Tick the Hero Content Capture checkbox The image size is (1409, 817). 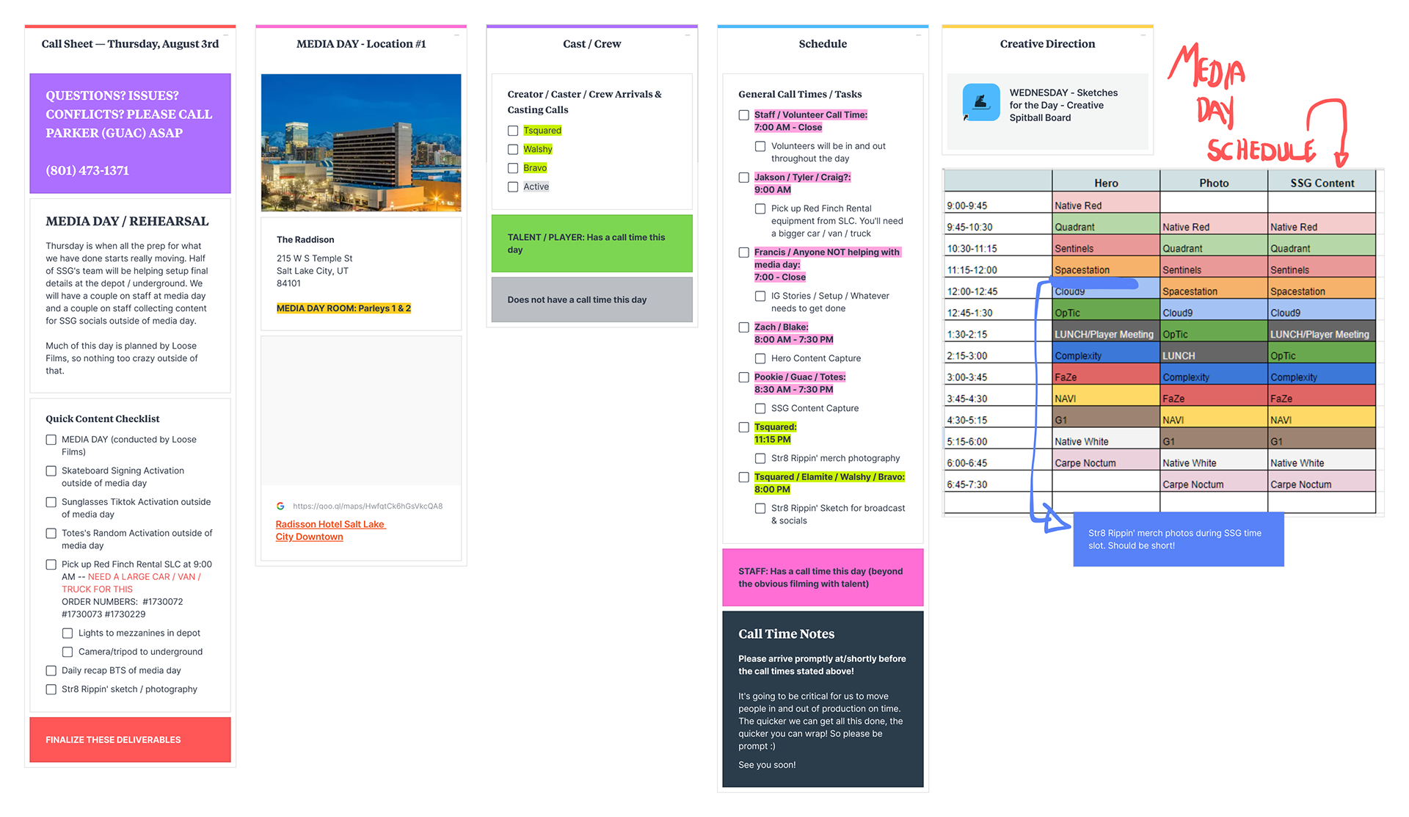tap(760, 359)
